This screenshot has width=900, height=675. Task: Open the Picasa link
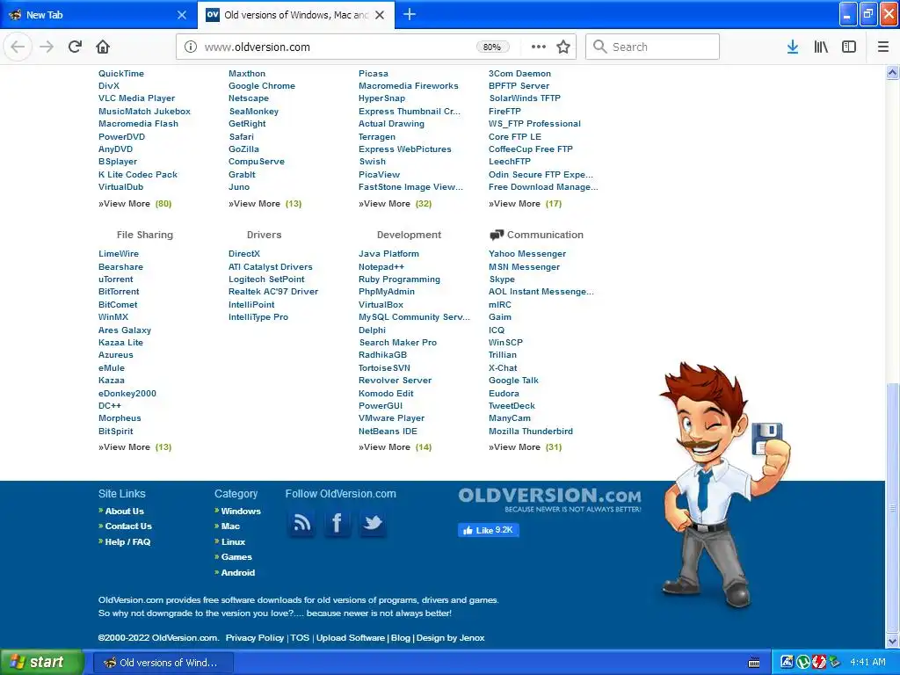tap(373, 74)
